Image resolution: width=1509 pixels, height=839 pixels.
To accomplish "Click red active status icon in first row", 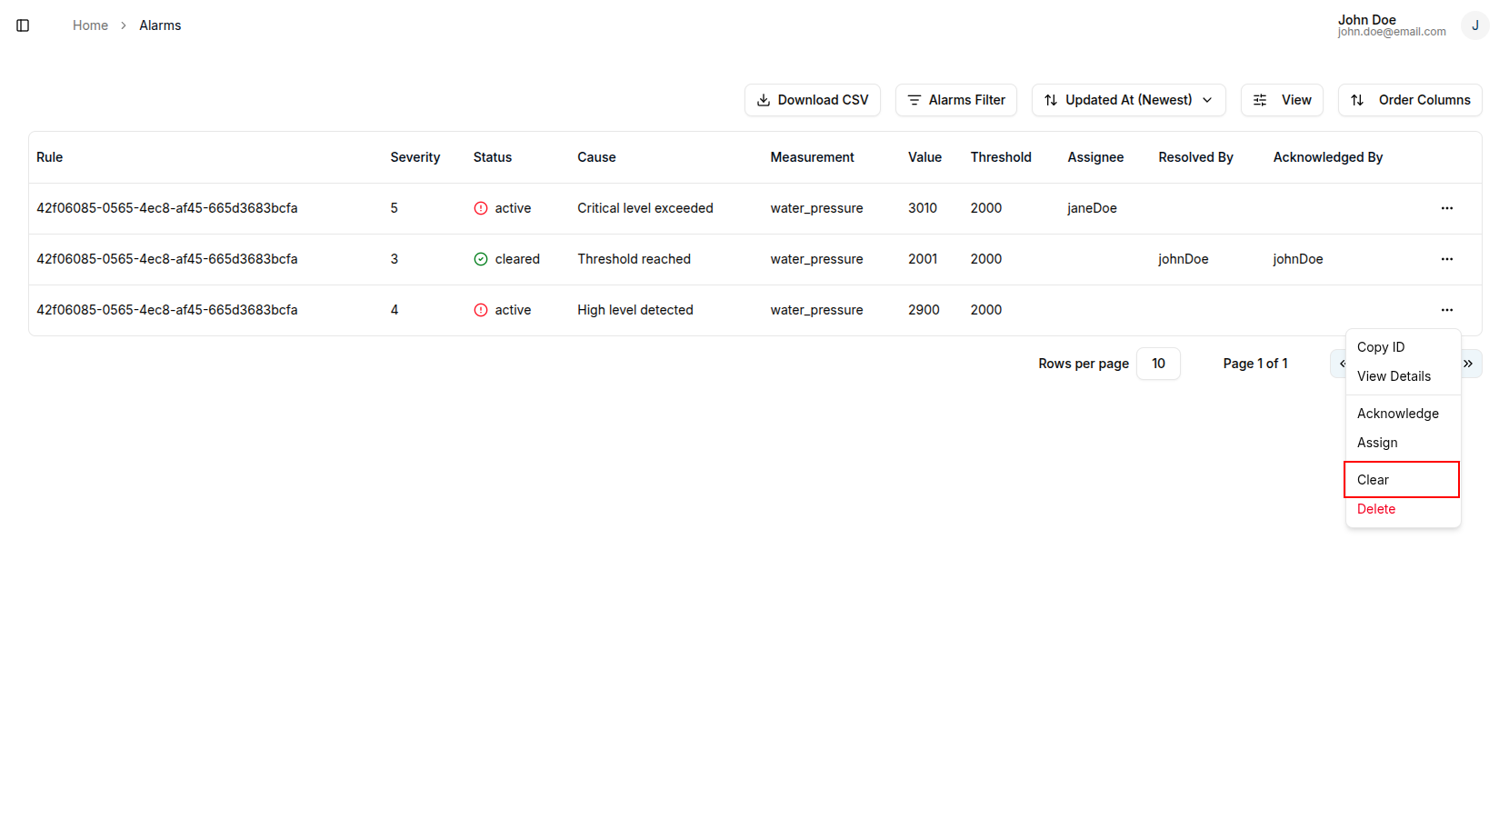I will tap(481, 208).
